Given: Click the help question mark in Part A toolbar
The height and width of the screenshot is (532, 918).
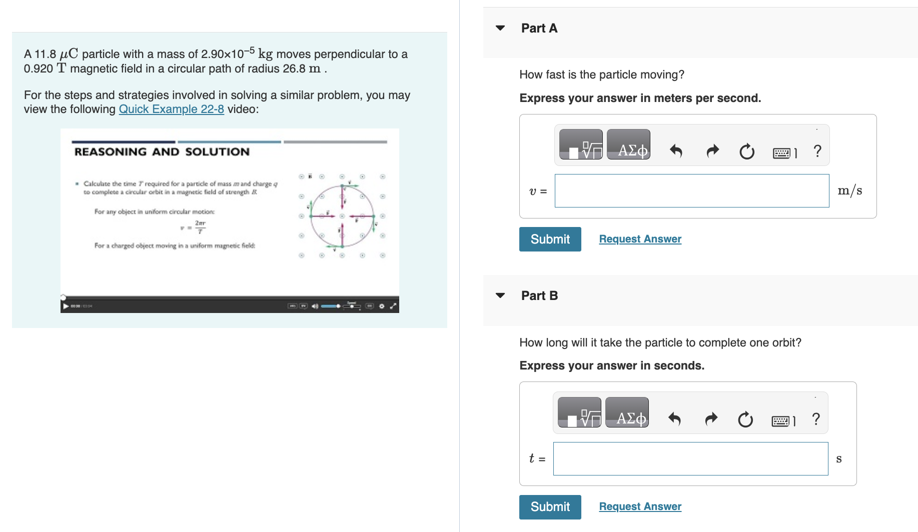Looking at the screenshot, I should coord(816,151).
